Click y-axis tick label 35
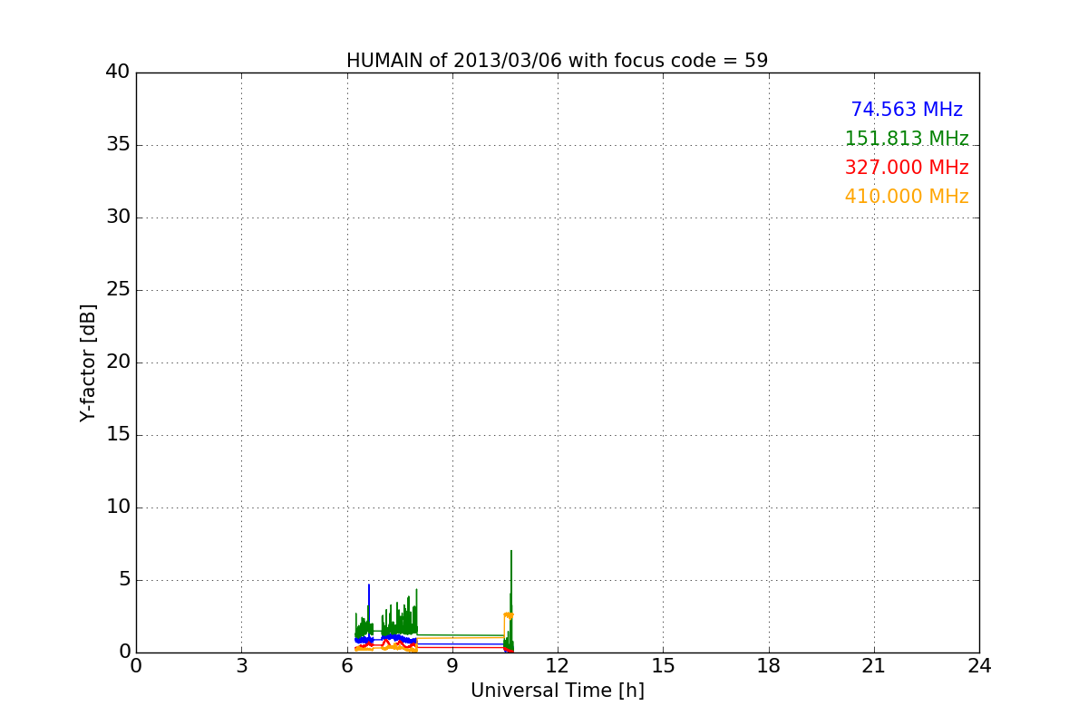This screenshot has height=725, width=1088. click(x=117, y=145)
